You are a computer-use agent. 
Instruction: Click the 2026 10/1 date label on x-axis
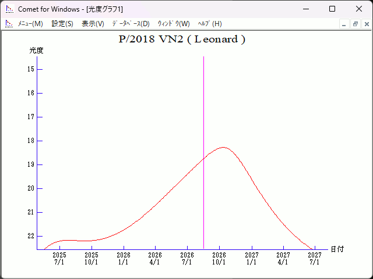click(x=219, y=259)
